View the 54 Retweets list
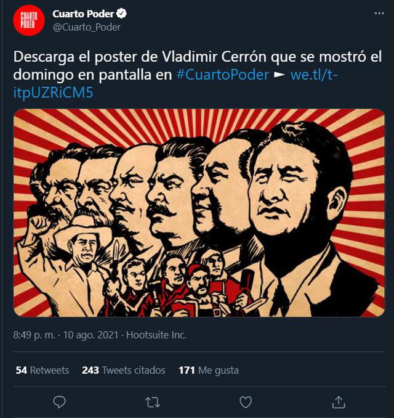Image resolution: width=394 pixels, height=418 pixels. tap(42, 370)
